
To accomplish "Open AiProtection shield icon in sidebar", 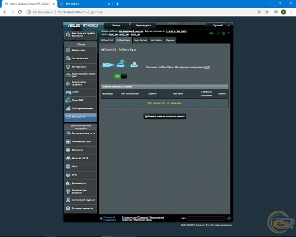I will [x=68, y=67].
